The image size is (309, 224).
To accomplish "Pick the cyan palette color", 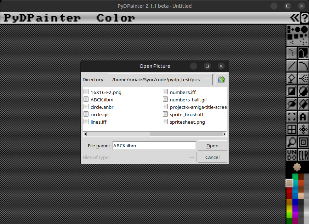I will click(295, 184).
